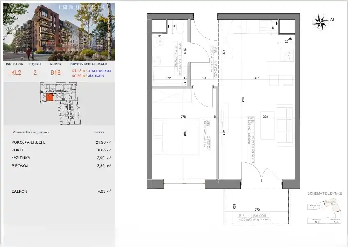Click the B18 BALKON label box
Viewport: 348px width, 247px height.
coord(253,218)
